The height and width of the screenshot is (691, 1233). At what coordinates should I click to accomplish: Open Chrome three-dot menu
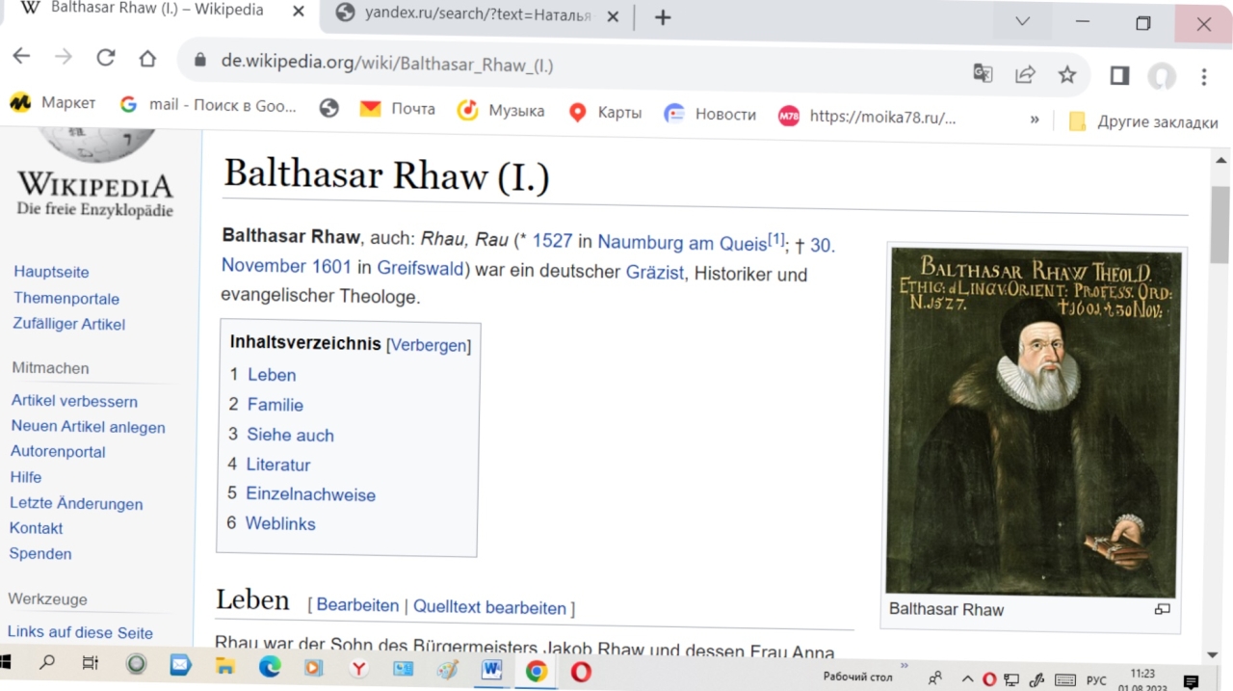point(1204,77)
